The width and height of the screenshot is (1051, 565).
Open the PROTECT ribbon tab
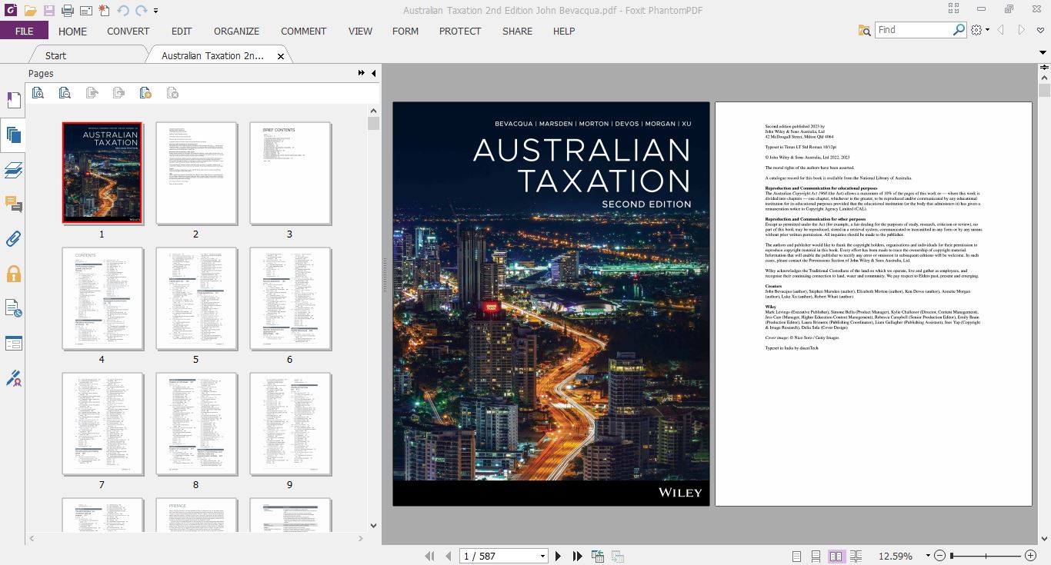460,31
